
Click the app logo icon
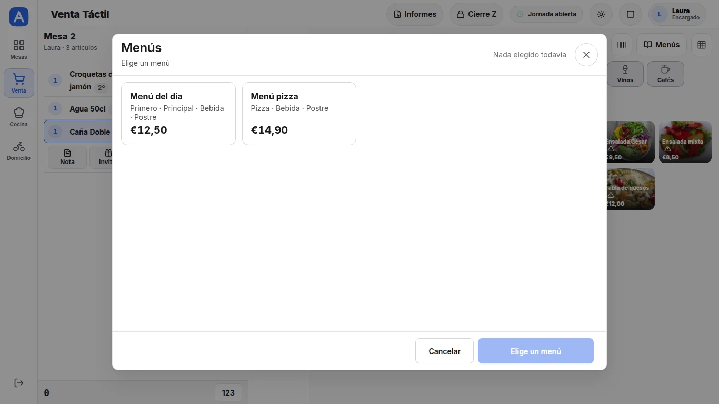[x=19, y=17]
